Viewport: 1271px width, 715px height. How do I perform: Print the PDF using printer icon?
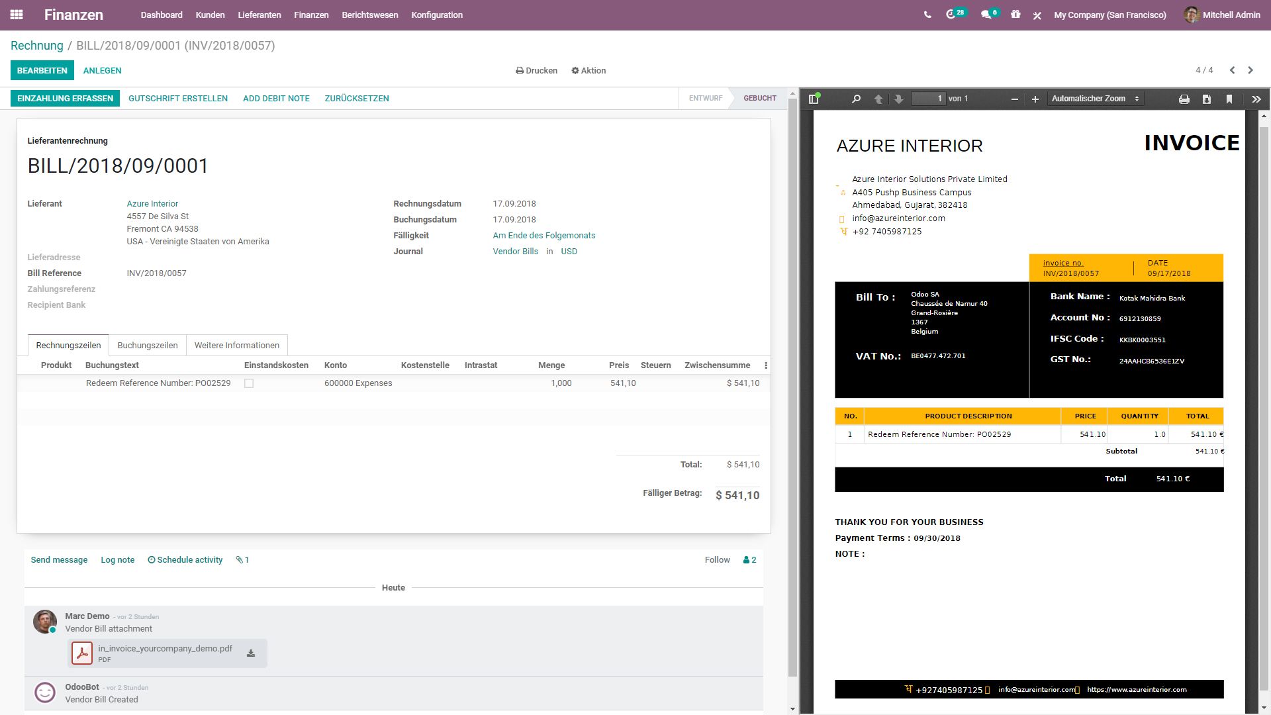(x=1184, y=99)
